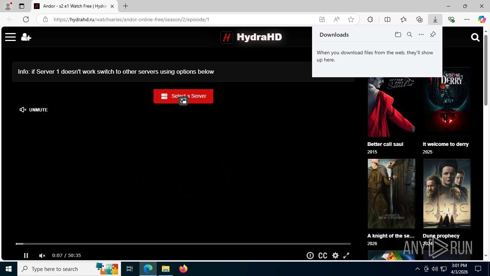
Task: Open It welcome to derry poster
Action: (447, 102)
